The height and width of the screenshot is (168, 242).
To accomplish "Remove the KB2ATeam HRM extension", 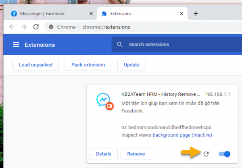I will [136, 154].
